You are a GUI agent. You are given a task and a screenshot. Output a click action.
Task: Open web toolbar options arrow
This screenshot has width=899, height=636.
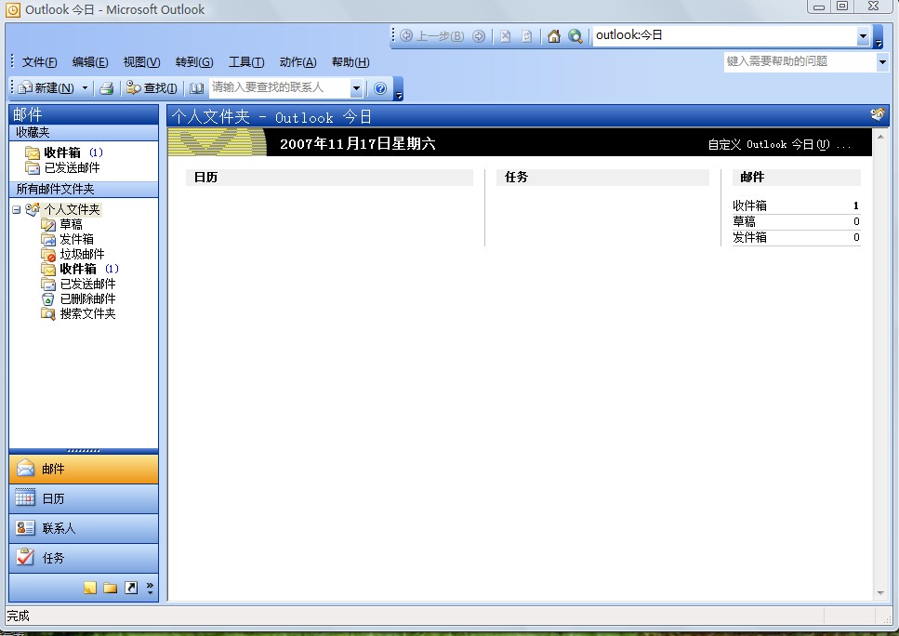coord(879,37)
